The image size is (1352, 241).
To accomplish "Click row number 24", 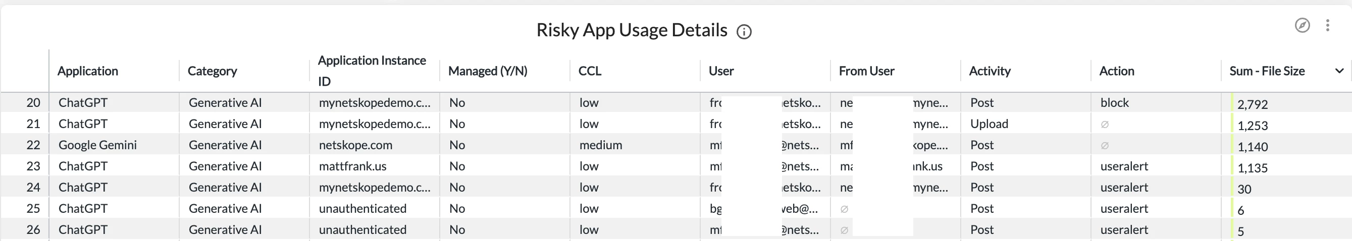I will (x=33, y=187).
